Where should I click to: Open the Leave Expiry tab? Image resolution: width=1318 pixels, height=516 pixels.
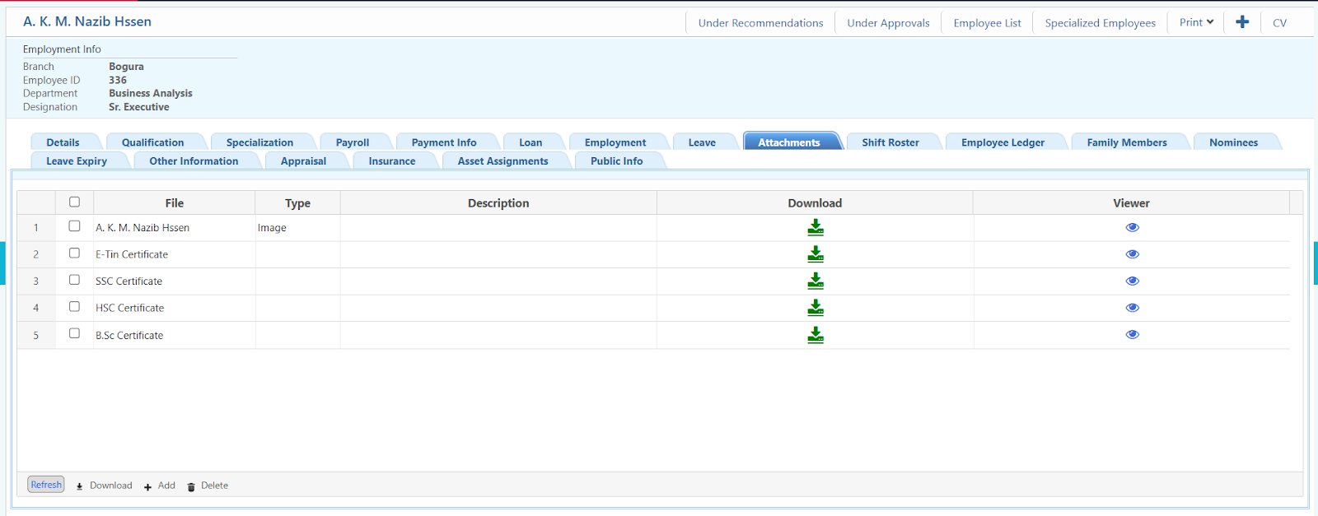click(x=77, y=161)
